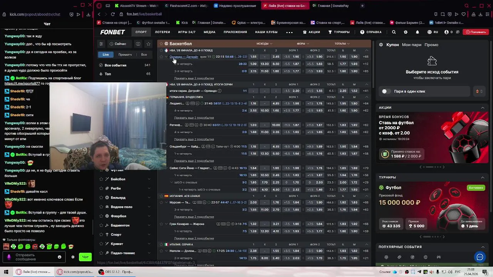Open the ПРИЛОЖЕНИЯ menu
This screenshot has width=493, height=277.
(x=235, y=32)
